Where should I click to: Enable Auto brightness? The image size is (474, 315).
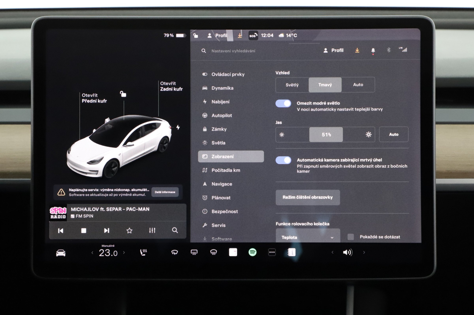click(394, 134)
